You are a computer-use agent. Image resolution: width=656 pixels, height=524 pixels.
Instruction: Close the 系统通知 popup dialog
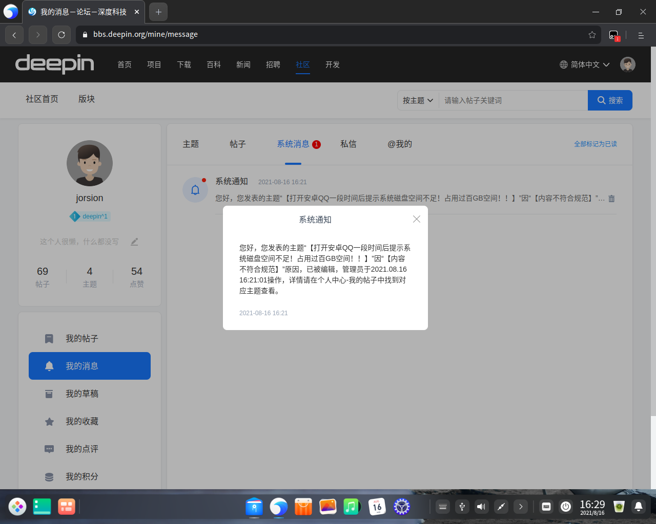click(x=417, y=219)
